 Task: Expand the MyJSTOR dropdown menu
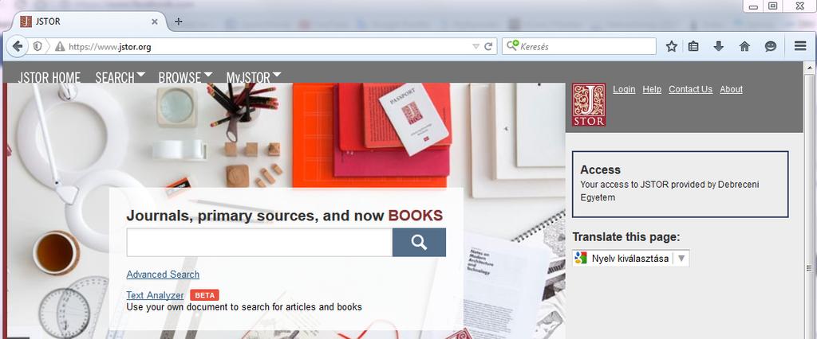point(254,77)
